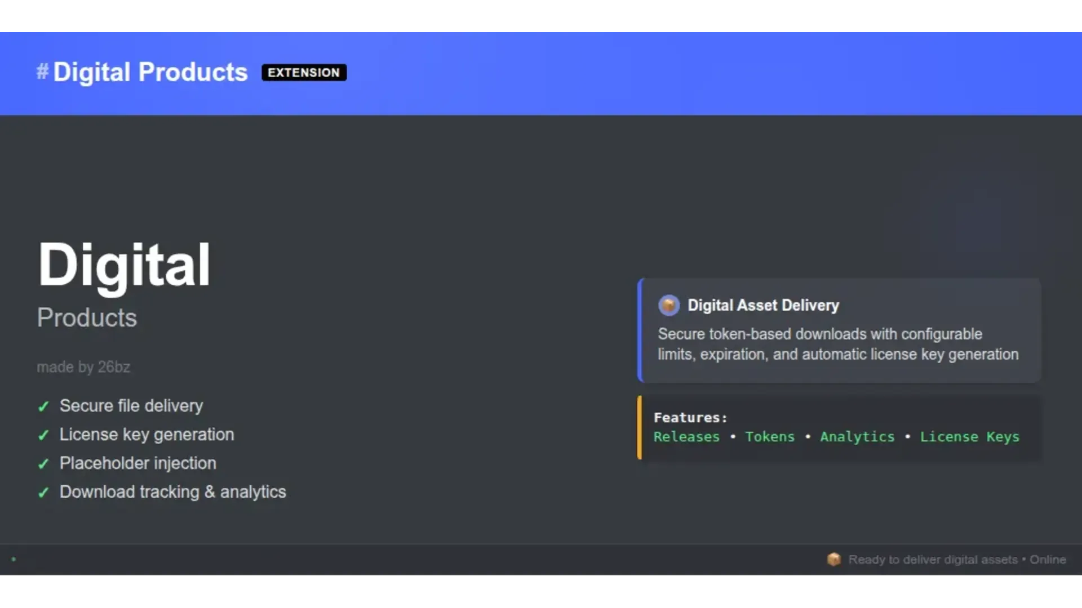Click the EXTENSION badge in the header
1082x608 pixels.
point(304,73)
